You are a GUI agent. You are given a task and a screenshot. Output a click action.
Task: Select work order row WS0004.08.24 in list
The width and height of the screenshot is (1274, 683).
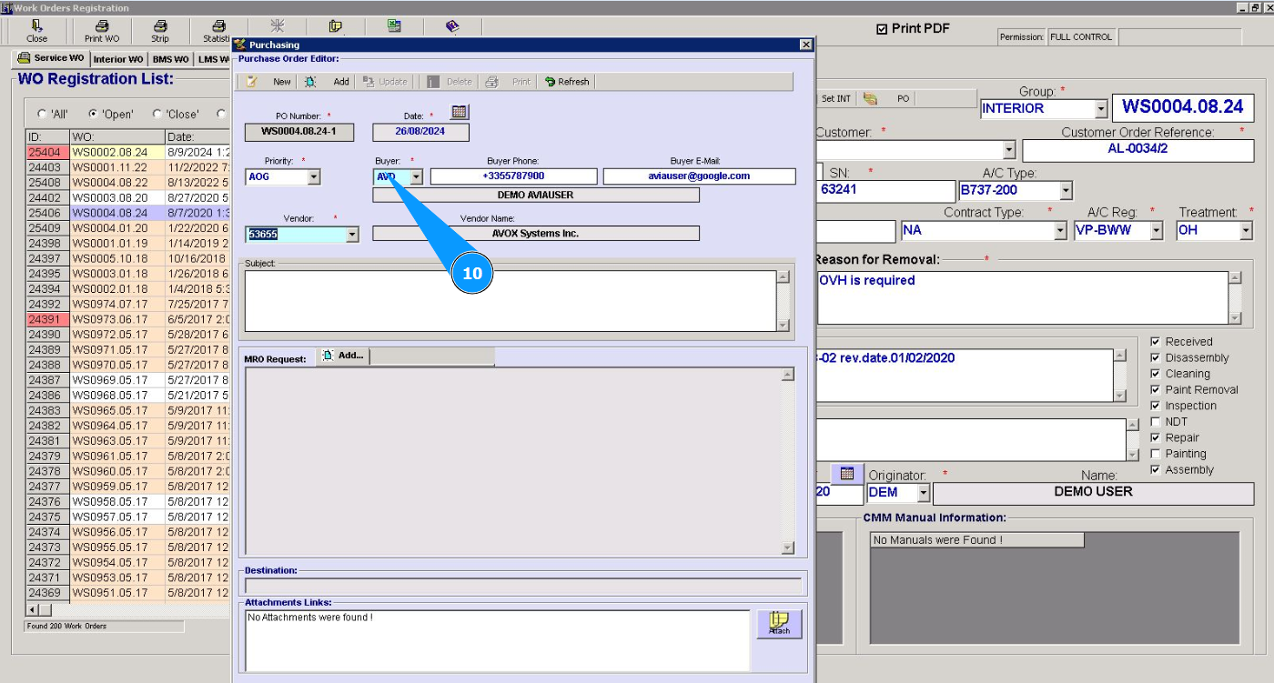pos(127,213)
